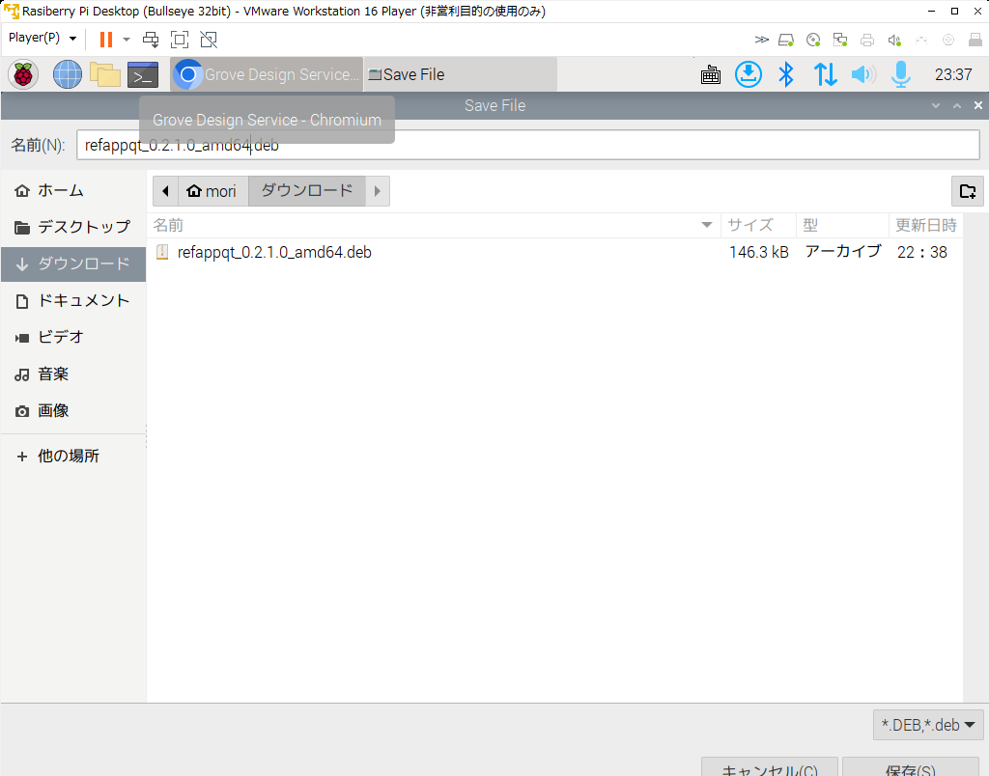989x776 pixels.
Task: Click the name column sort arrow
Action: coord(707,225)
